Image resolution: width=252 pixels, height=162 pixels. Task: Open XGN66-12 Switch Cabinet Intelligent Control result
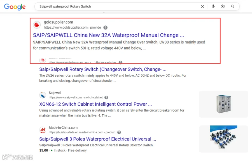pyautogui.click(x=95, y=104)
